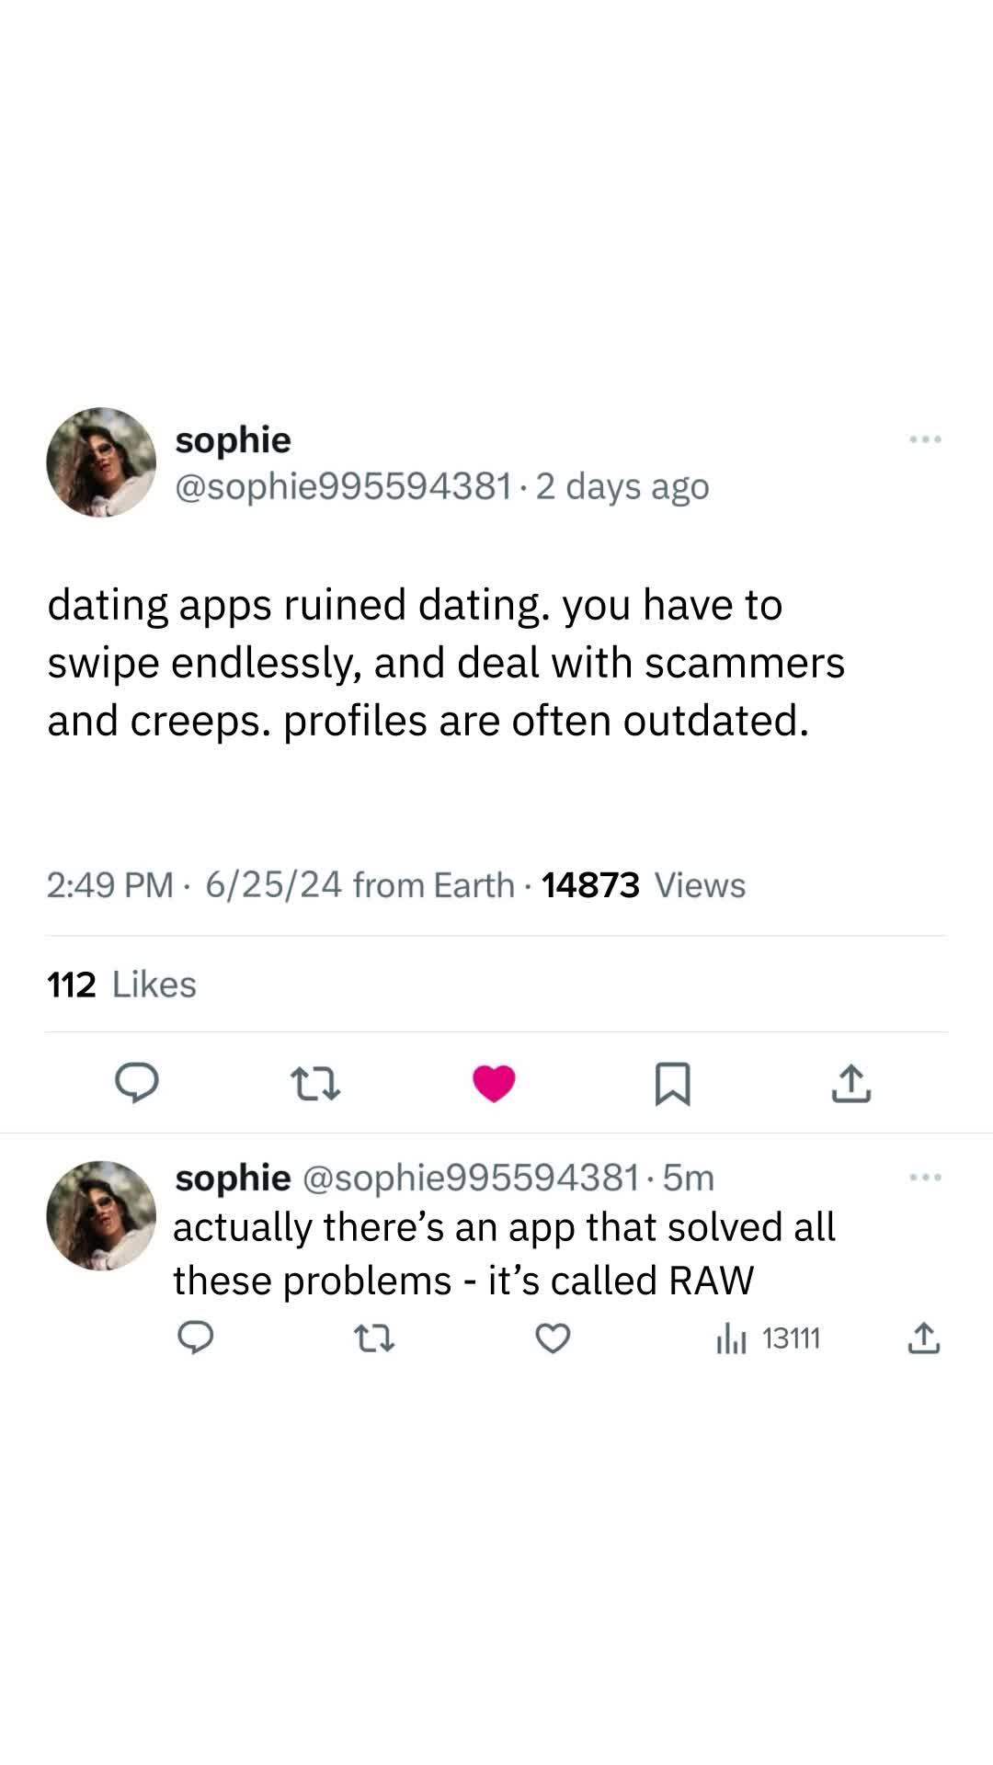View analytics for the RAW reply
The image size is (993, 1765).
769,1339
